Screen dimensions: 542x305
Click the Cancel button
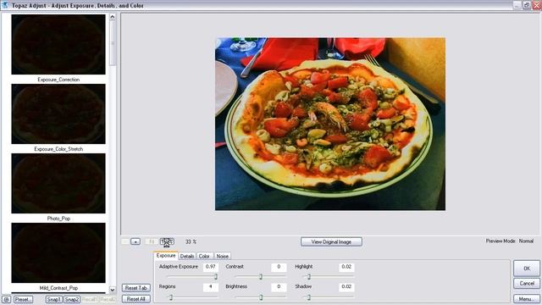click(x=527, y=283)
